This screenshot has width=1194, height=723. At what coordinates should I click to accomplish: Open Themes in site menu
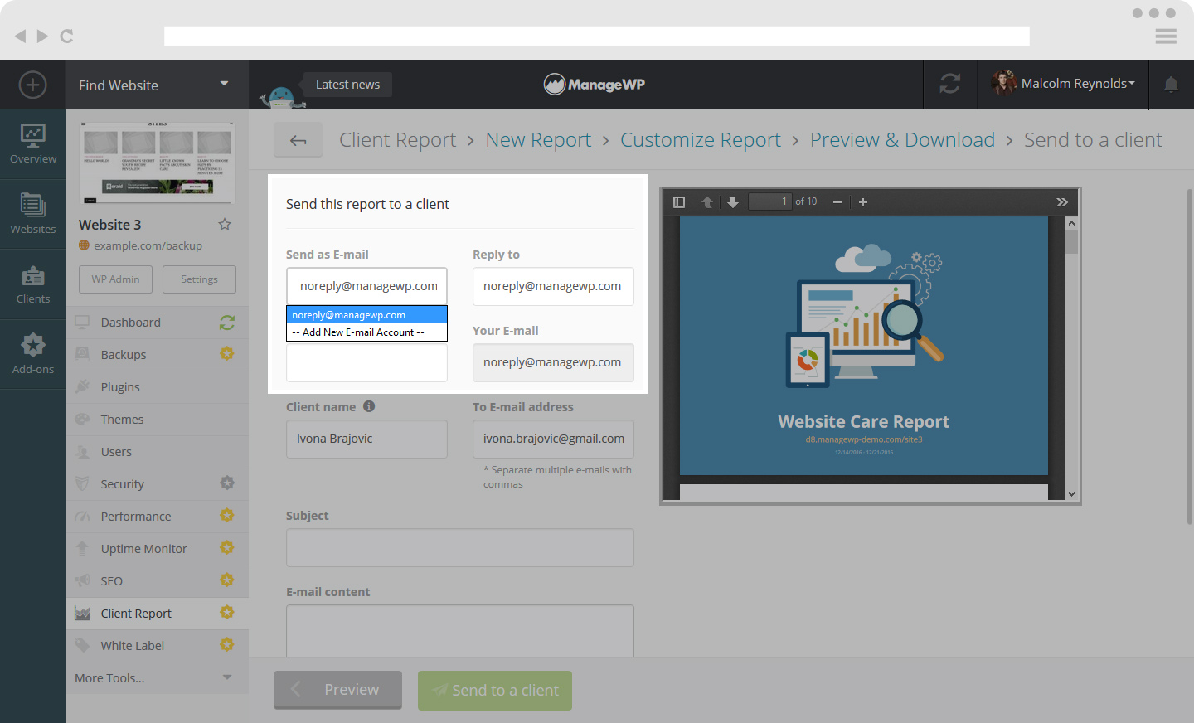(x=122, y=420)
